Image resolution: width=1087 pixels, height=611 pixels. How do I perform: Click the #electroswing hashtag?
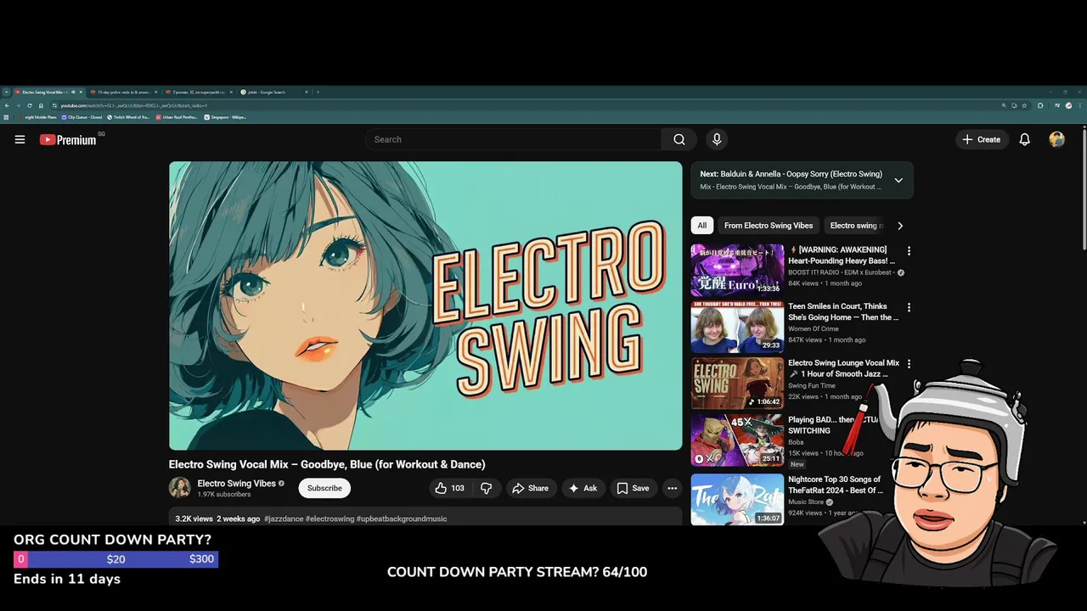click(x=329, y=519)
